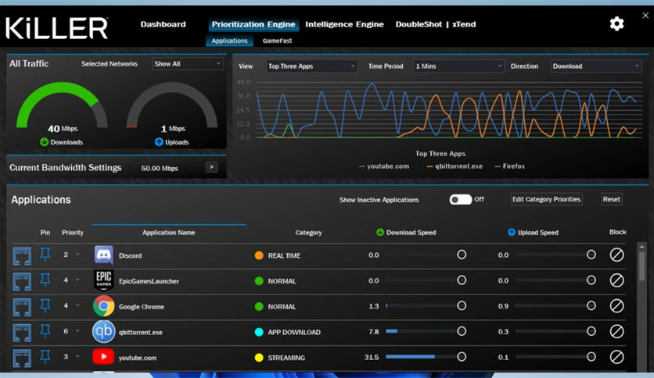This screenshot has height=378, width=654.
Task: Select network adapter icon for qbittorrent.exe row
Action: click(x=22, y=332)
